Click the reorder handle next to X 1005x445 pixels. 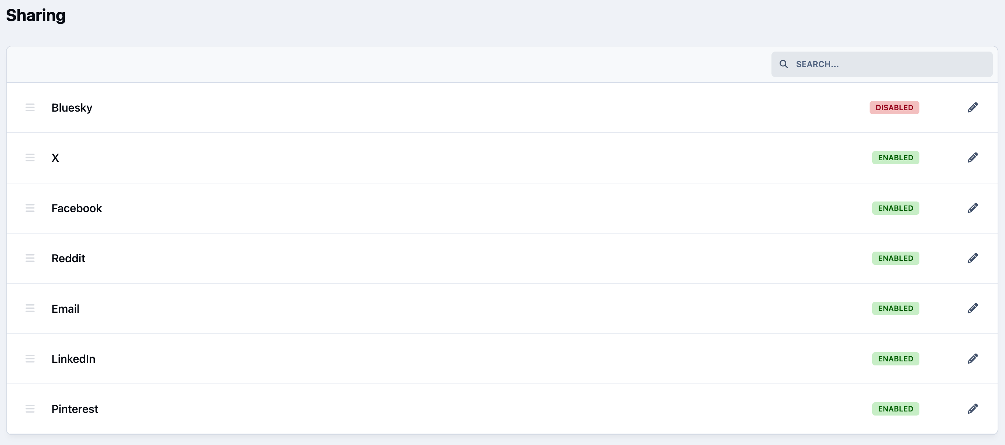(x=30, y=158)
